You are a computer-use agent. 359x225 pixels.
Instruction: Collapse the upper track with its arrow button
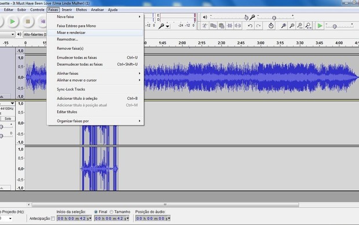pyautogui.click(x=2, y=96)
